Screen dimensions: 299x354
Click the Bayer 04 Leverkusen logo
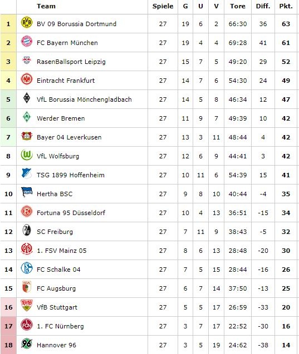[27, 136]
